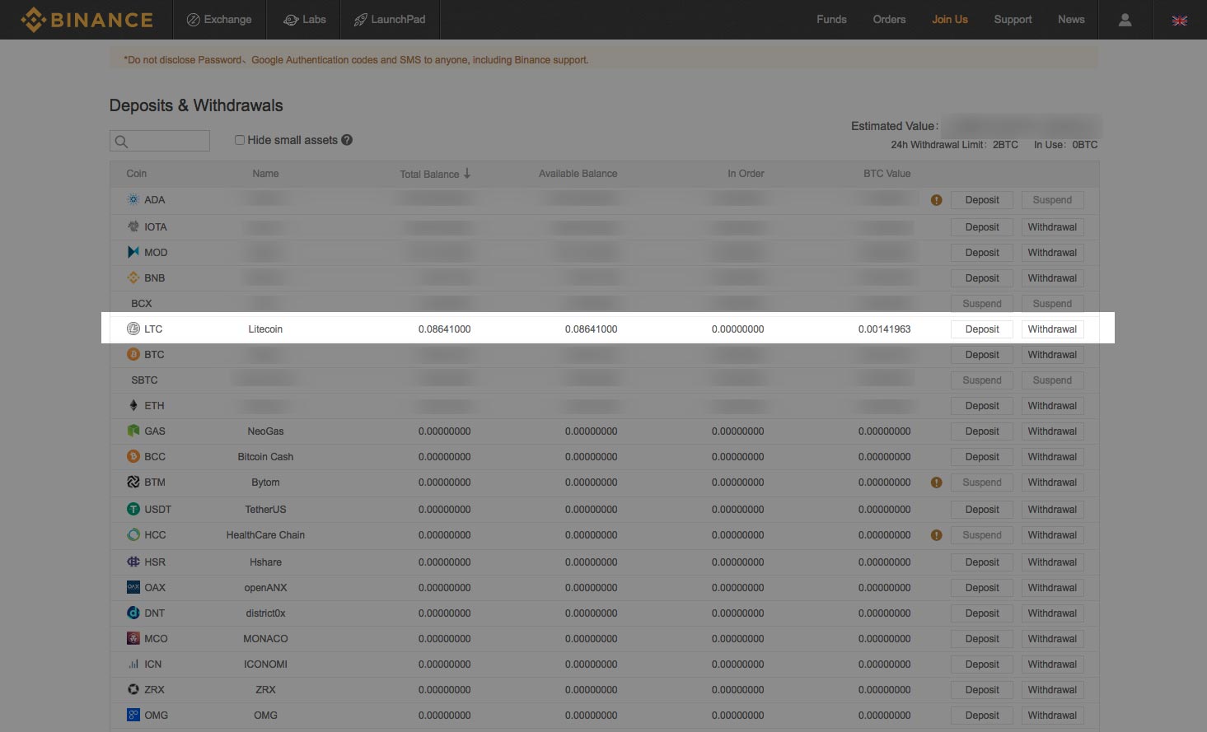The width and height of the screenshot is (1207, 732).
Task: Click Deposit in the ETH row
Action: pyautogui.click(x=982, y=405)
